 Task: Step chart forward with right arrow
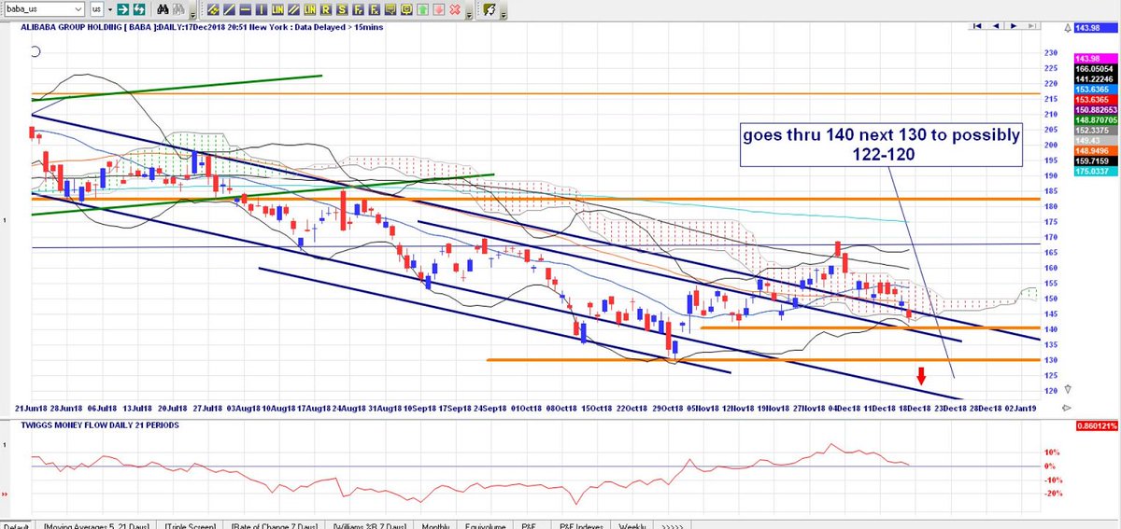1014,26
